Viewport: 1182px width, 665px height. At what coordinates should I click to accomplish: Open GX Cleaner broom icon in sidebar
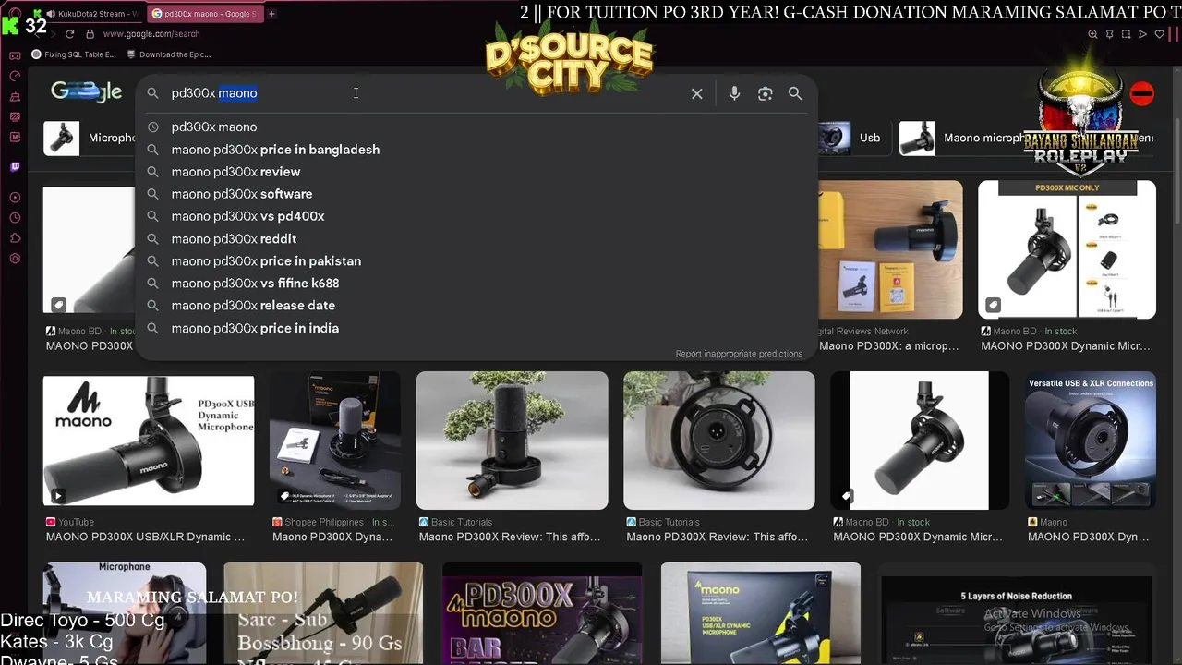pos(15,96)
